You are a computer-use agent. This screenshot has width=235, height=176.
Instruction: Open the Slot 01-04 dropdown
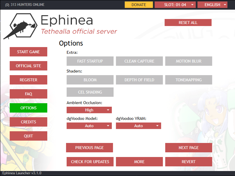pos(175,5)
